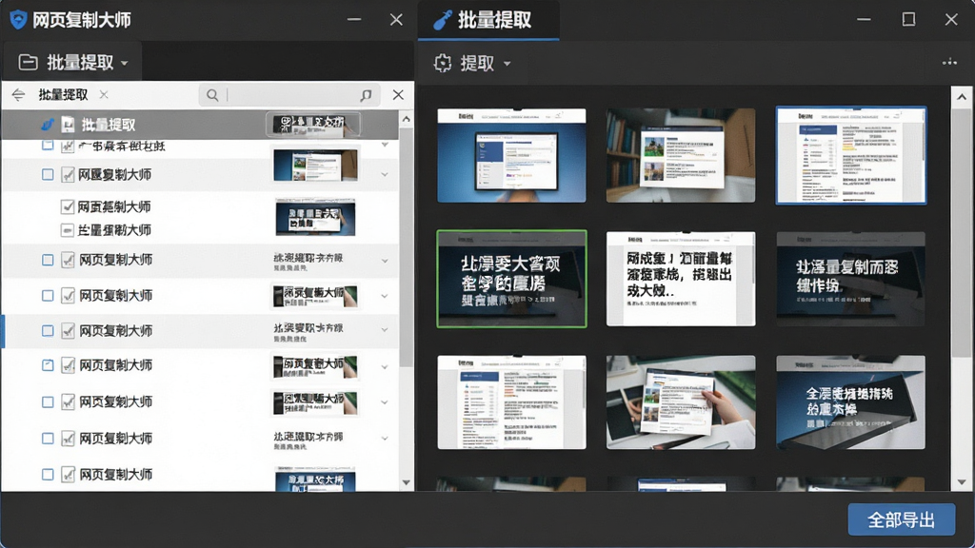Toggle the dash box on second indented sub-row
The width and height of the screenshot is (975, 548).
coord(68,230)
